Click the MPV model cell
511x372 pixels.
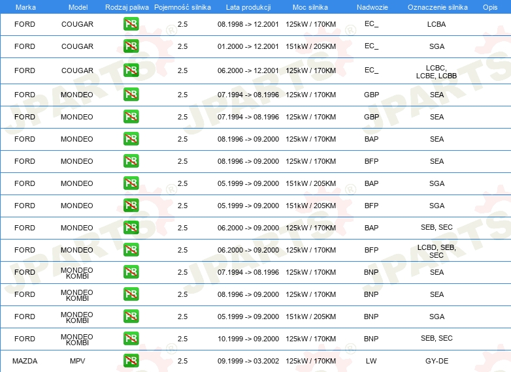click(x=77, y=361)
